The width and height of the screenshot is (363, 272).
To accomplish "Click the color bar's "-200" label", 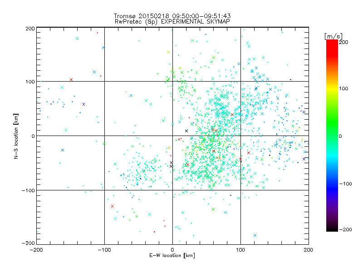I will tap(345, 229).
